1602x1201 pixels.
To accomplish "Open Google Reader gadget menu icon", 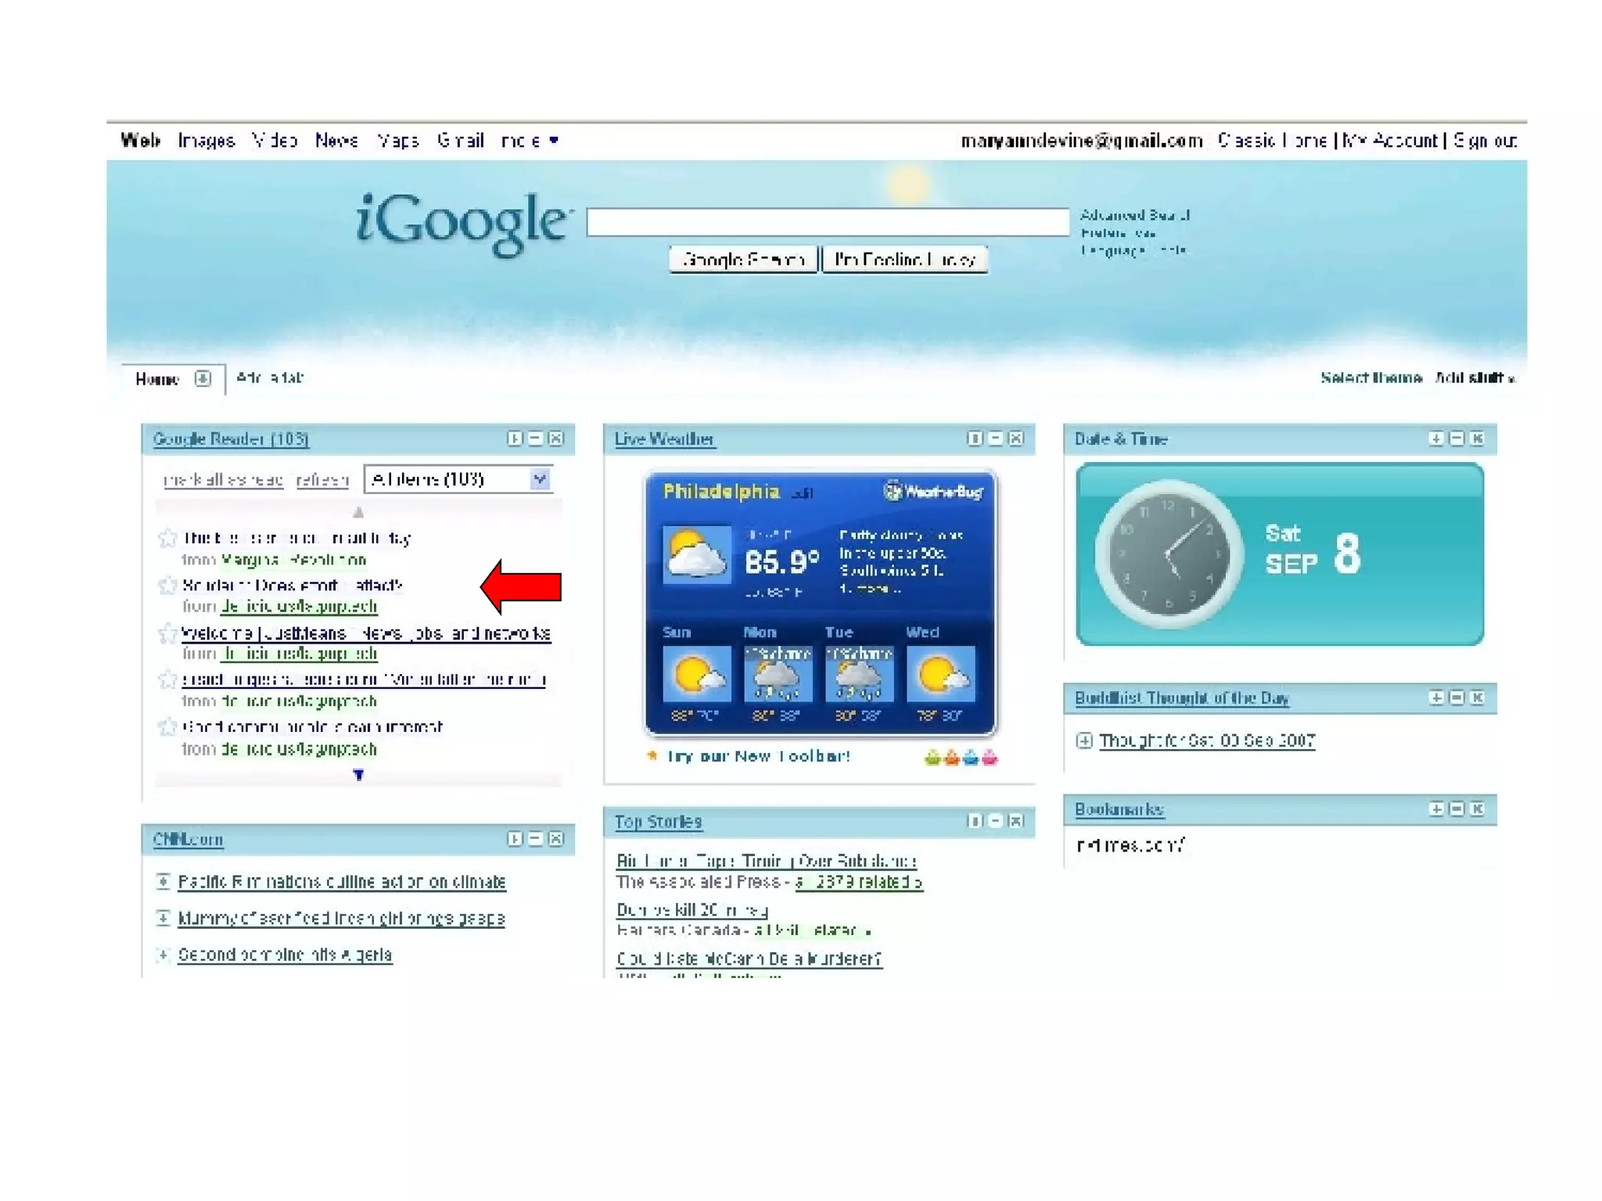I will tap(515, 439).
